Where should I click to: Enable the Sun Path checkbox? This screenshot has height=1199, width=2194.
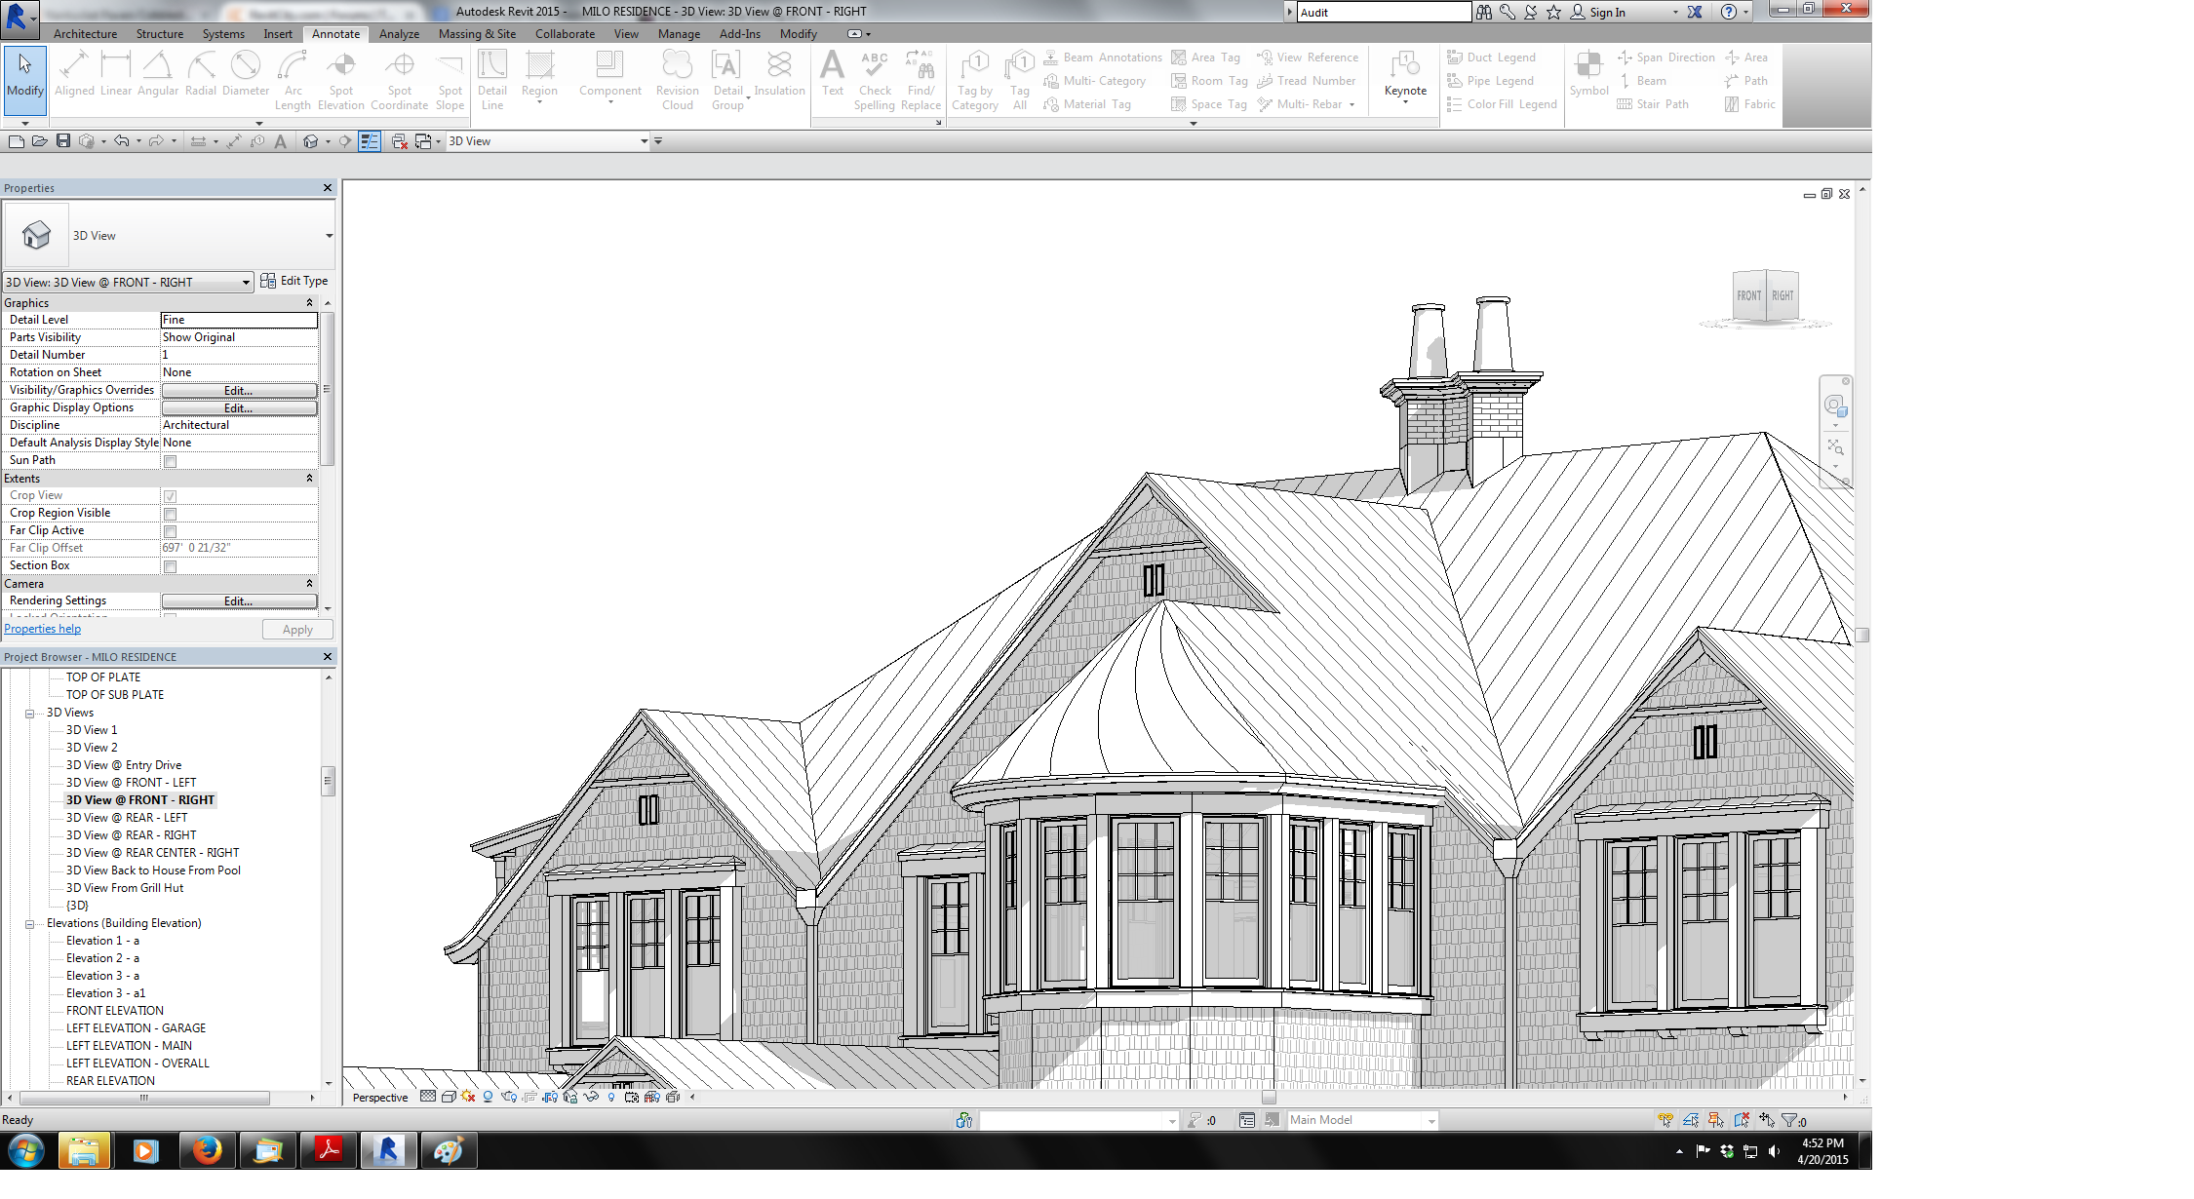[x=171, y=461]
